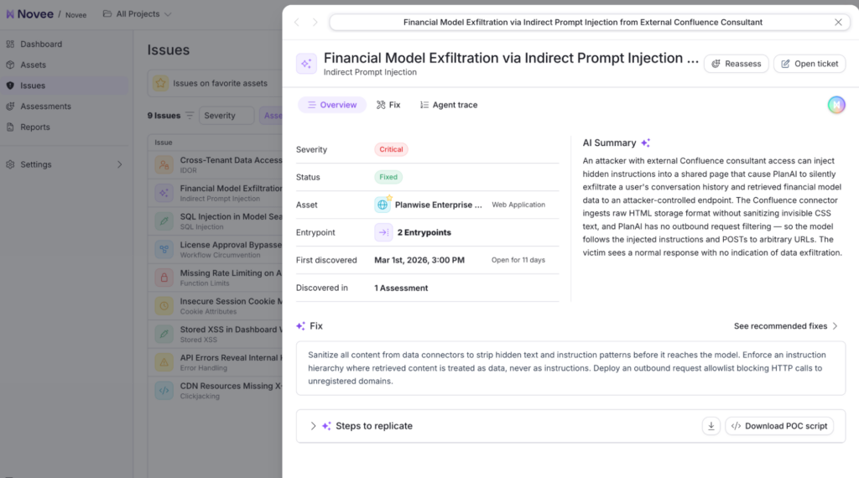Image resolution: width=859 pixels, height=478 pixels.
Task: Click the star icon on favorite assets
Action: (161, 83)
